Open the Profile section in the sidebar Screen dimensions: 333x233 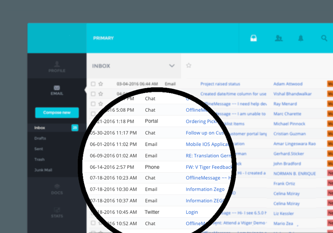[x=57, y=66]
